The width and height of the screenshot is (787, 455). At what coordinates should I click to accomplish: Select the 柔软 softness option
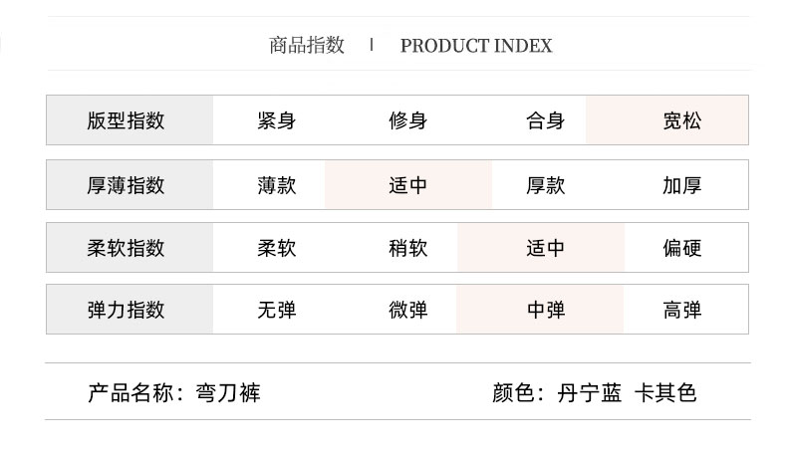276,248
